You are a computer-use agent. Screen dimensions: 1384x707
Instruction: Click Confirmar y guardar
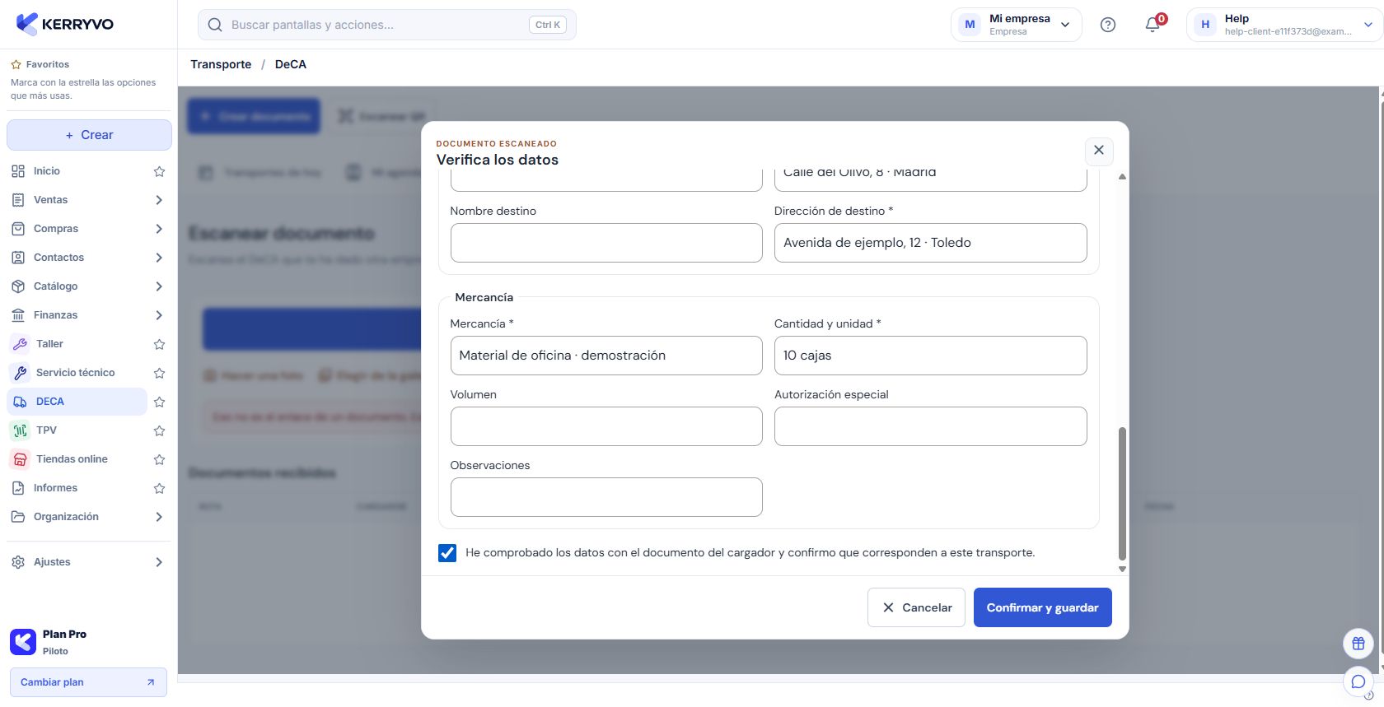coord(1043,607)
